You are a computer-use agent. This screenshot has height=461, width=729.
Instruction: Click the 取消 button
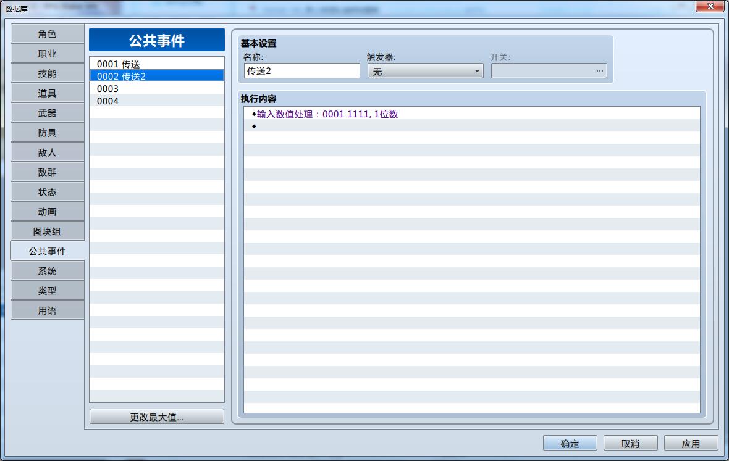630,443
